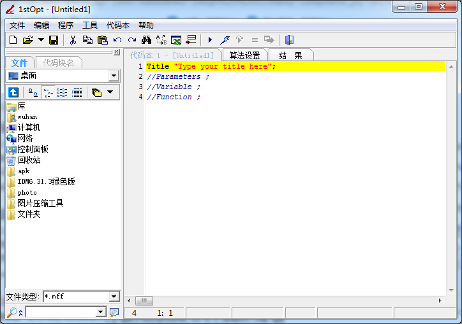Select the photo folder in file list
The image size is (462, 324).
click(27, 192)
